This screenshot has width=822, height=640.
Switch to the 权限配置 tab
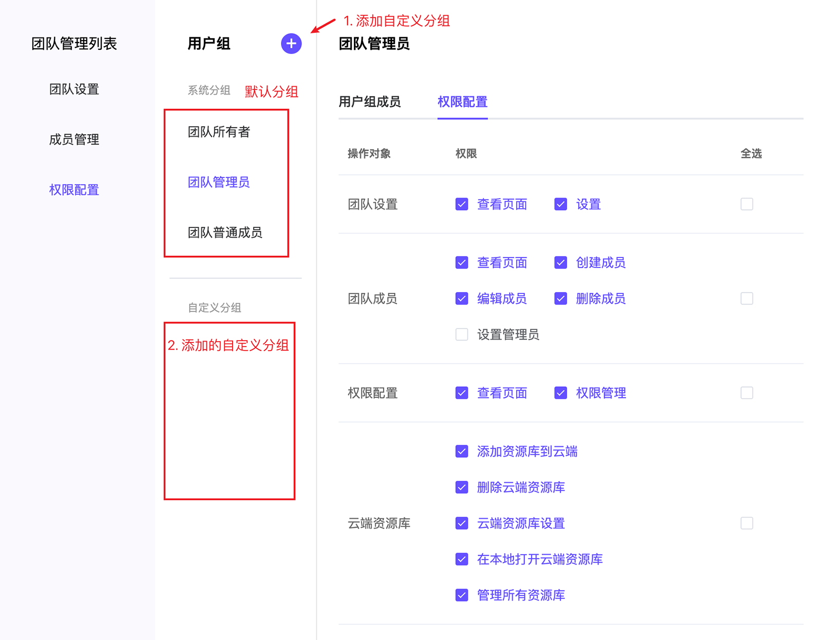point(462,102)
